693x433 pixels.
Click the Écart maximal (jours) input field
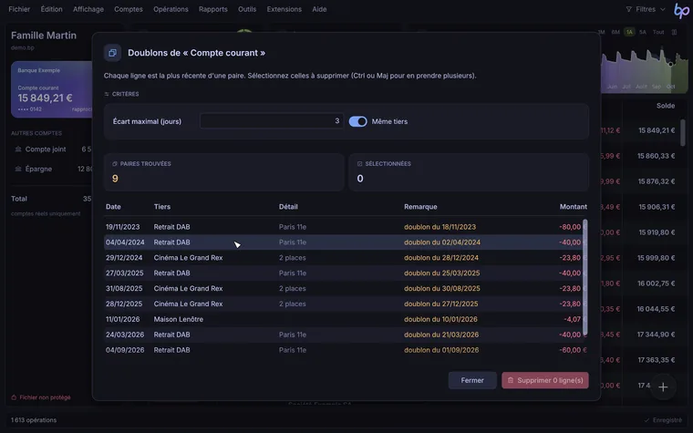click(272, 121)
